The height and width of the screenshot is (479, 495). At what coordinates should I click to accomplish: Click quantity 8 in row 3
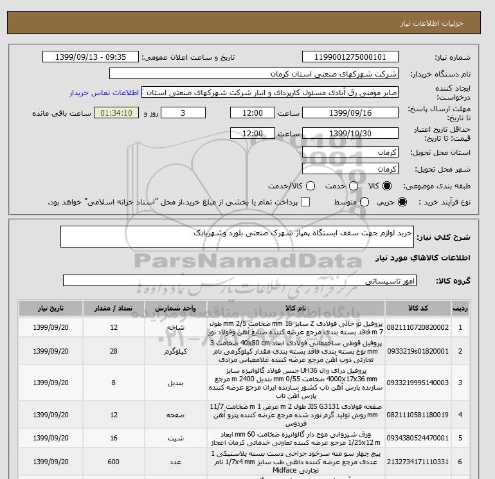(114, 383)
